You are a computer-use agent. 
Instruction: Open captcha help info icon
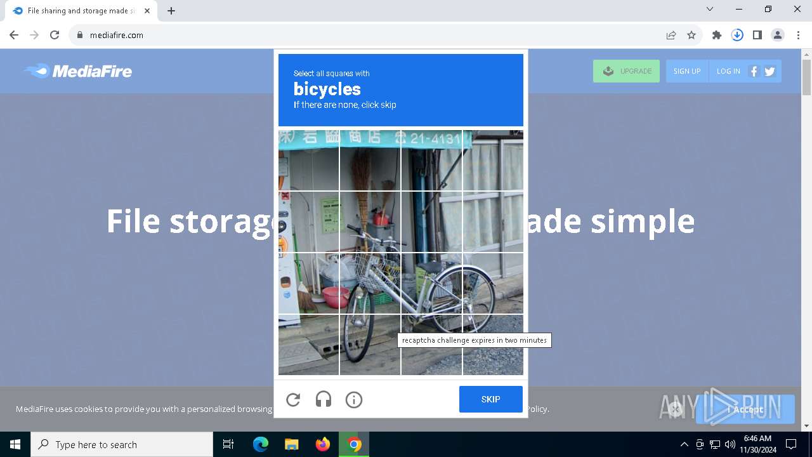[x=354, y=399]
